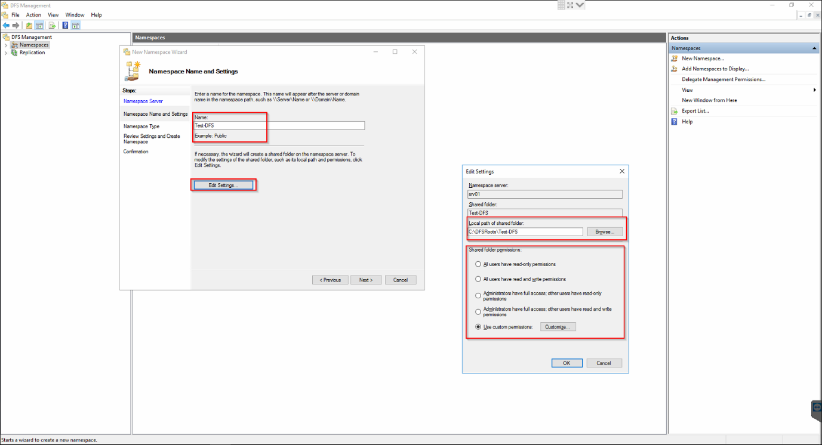
Task: Expand the Replication tree node
Action: click(6, 52)
